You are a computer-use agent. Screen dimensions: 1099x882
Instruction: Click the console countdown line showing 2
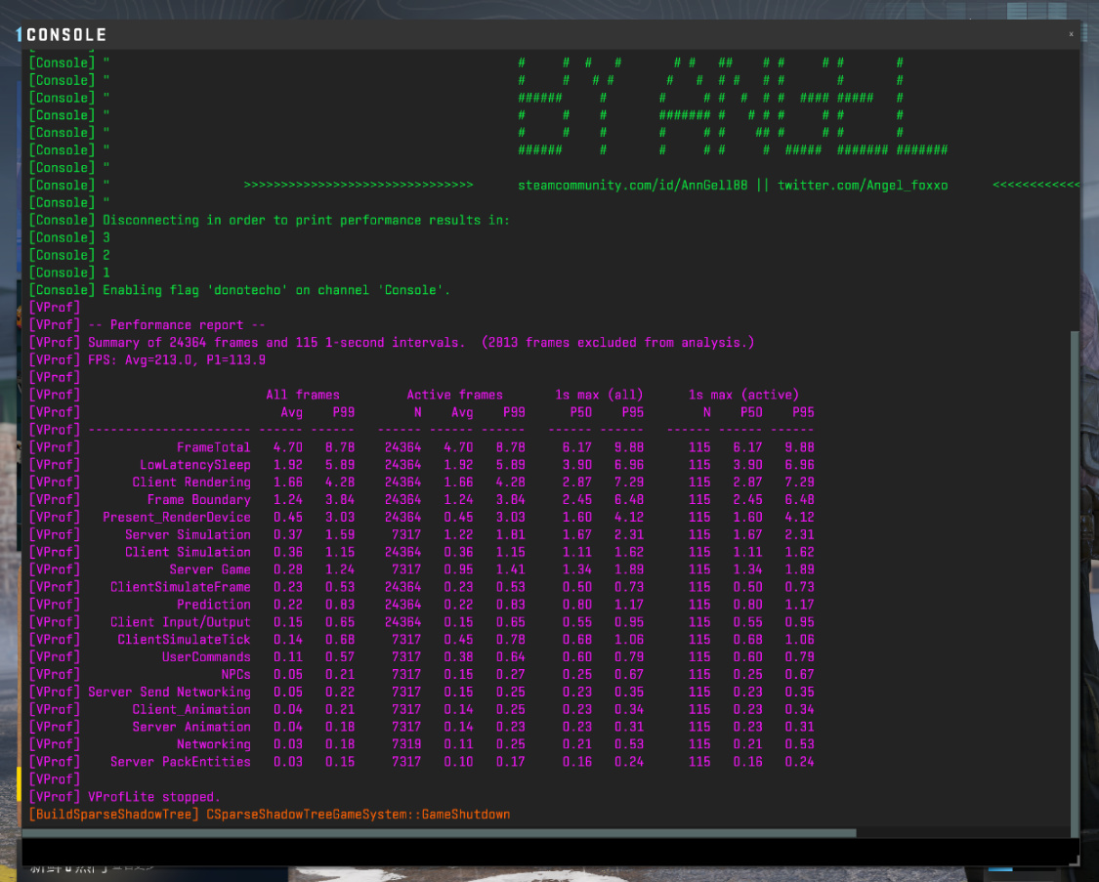[69, 255]
